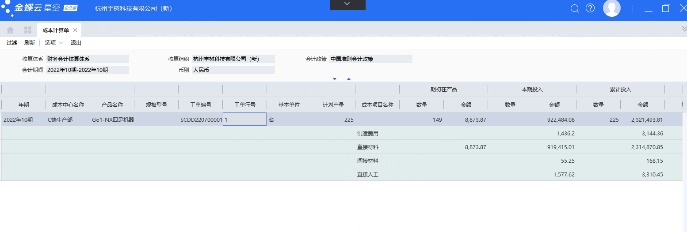The width and height of the screenshot is (687, 232).
Task: Click the 919,415.01 amount cell
Action: pyautogui.click(x=554, y=147)
